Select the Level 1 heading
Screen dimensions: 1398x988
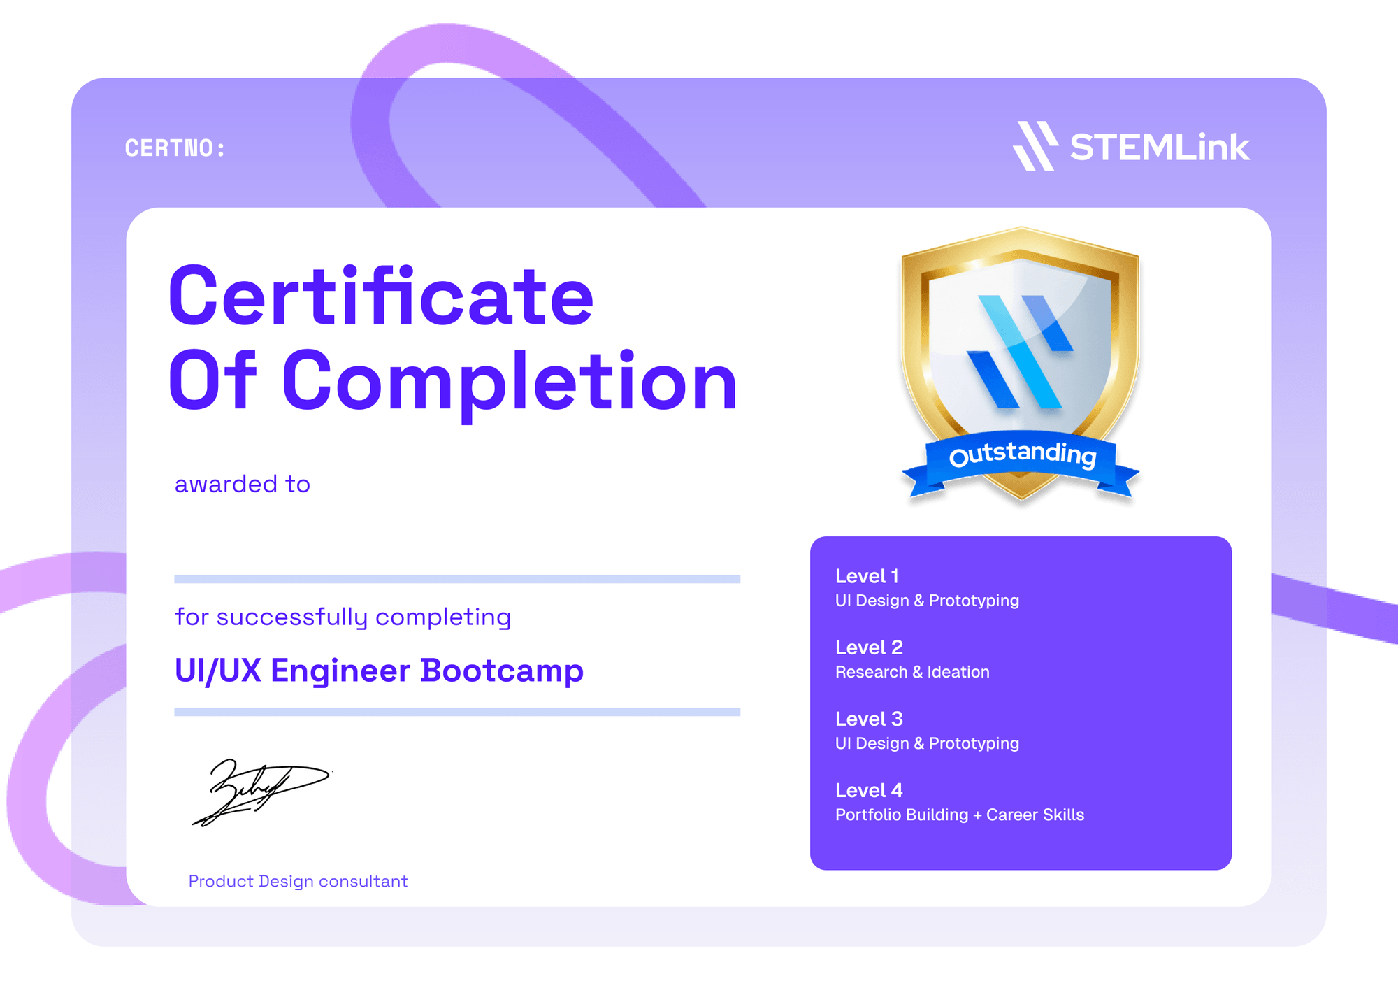(867, 576)
